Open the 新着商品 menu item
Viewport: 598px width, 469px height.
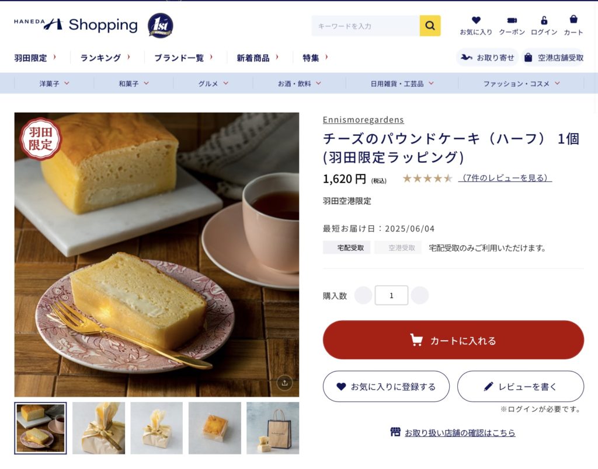coord(258,58)
